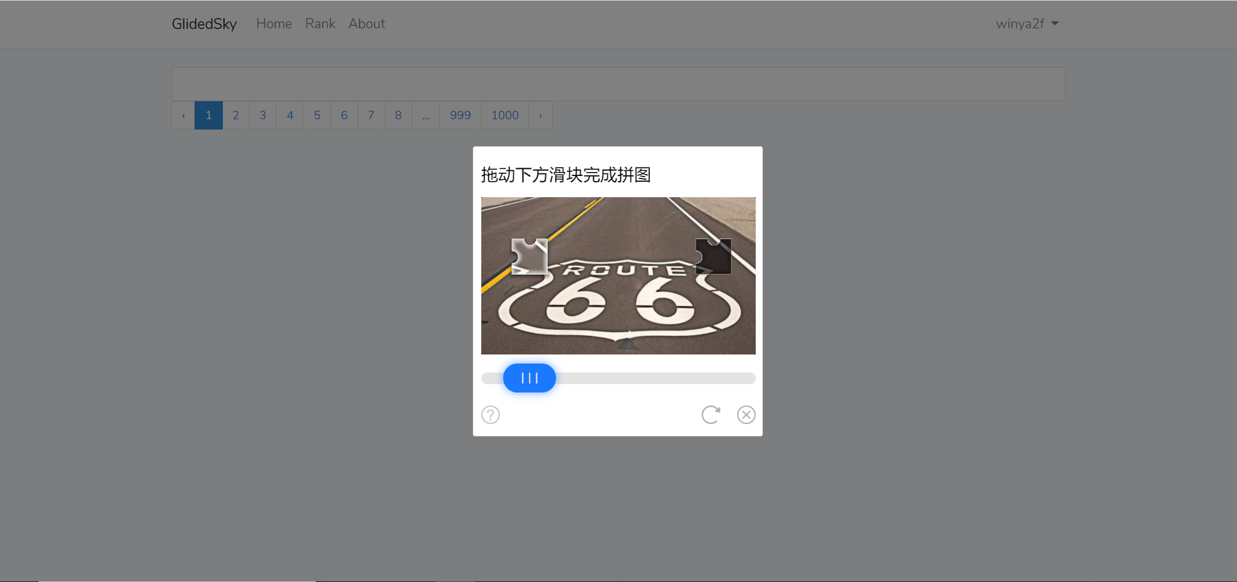
Task: Click the dark puzzle slot in the image
Action: pos(713,256)
